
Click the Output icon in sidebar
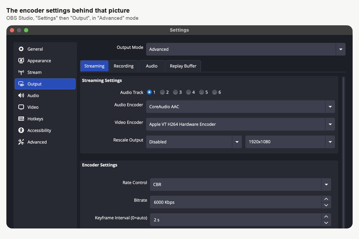click(21, 84)
